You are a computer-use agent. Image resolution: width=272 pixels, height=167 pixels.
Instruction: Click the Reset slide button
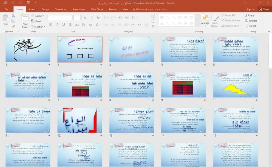pos(36,21)
